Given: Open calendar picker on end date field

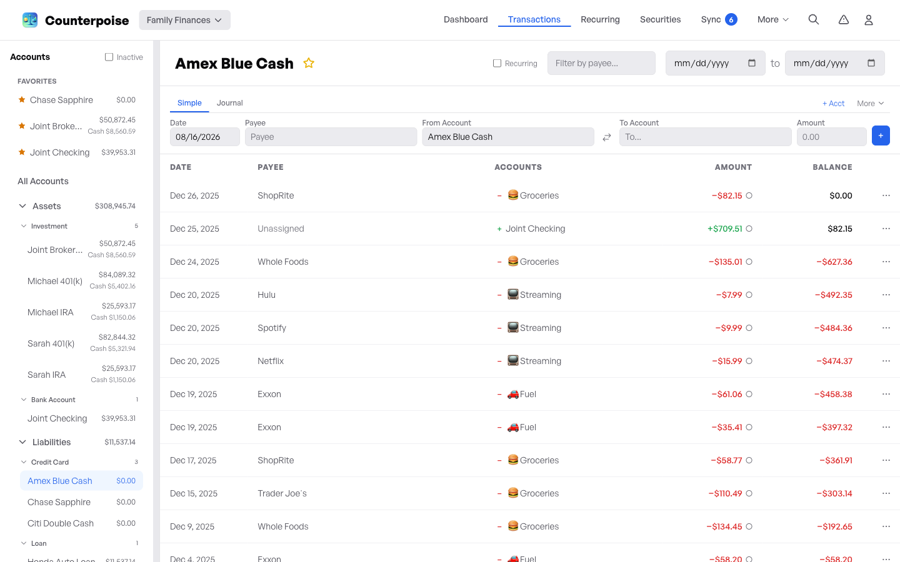Looking at the screenshot, I should pyautogui.click(x=871, y=63).
